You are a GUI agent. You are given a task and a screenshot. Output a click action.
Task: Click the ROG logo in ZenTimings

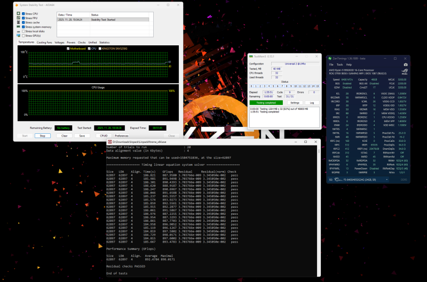tap(405, 72)
